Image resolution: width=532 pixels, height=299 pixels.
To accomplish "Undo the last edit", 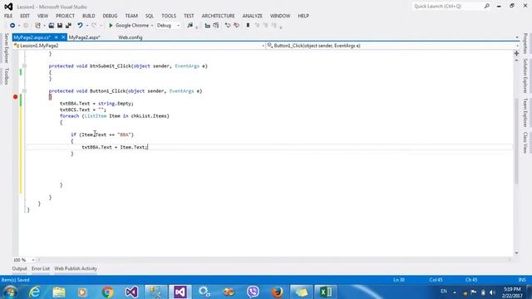I will (80, 26).
